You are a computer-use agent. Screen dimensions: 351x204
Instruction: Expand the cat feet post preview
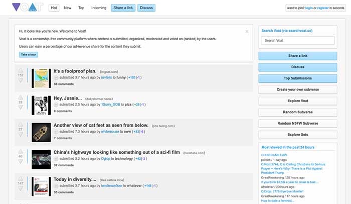coord(56,132)
